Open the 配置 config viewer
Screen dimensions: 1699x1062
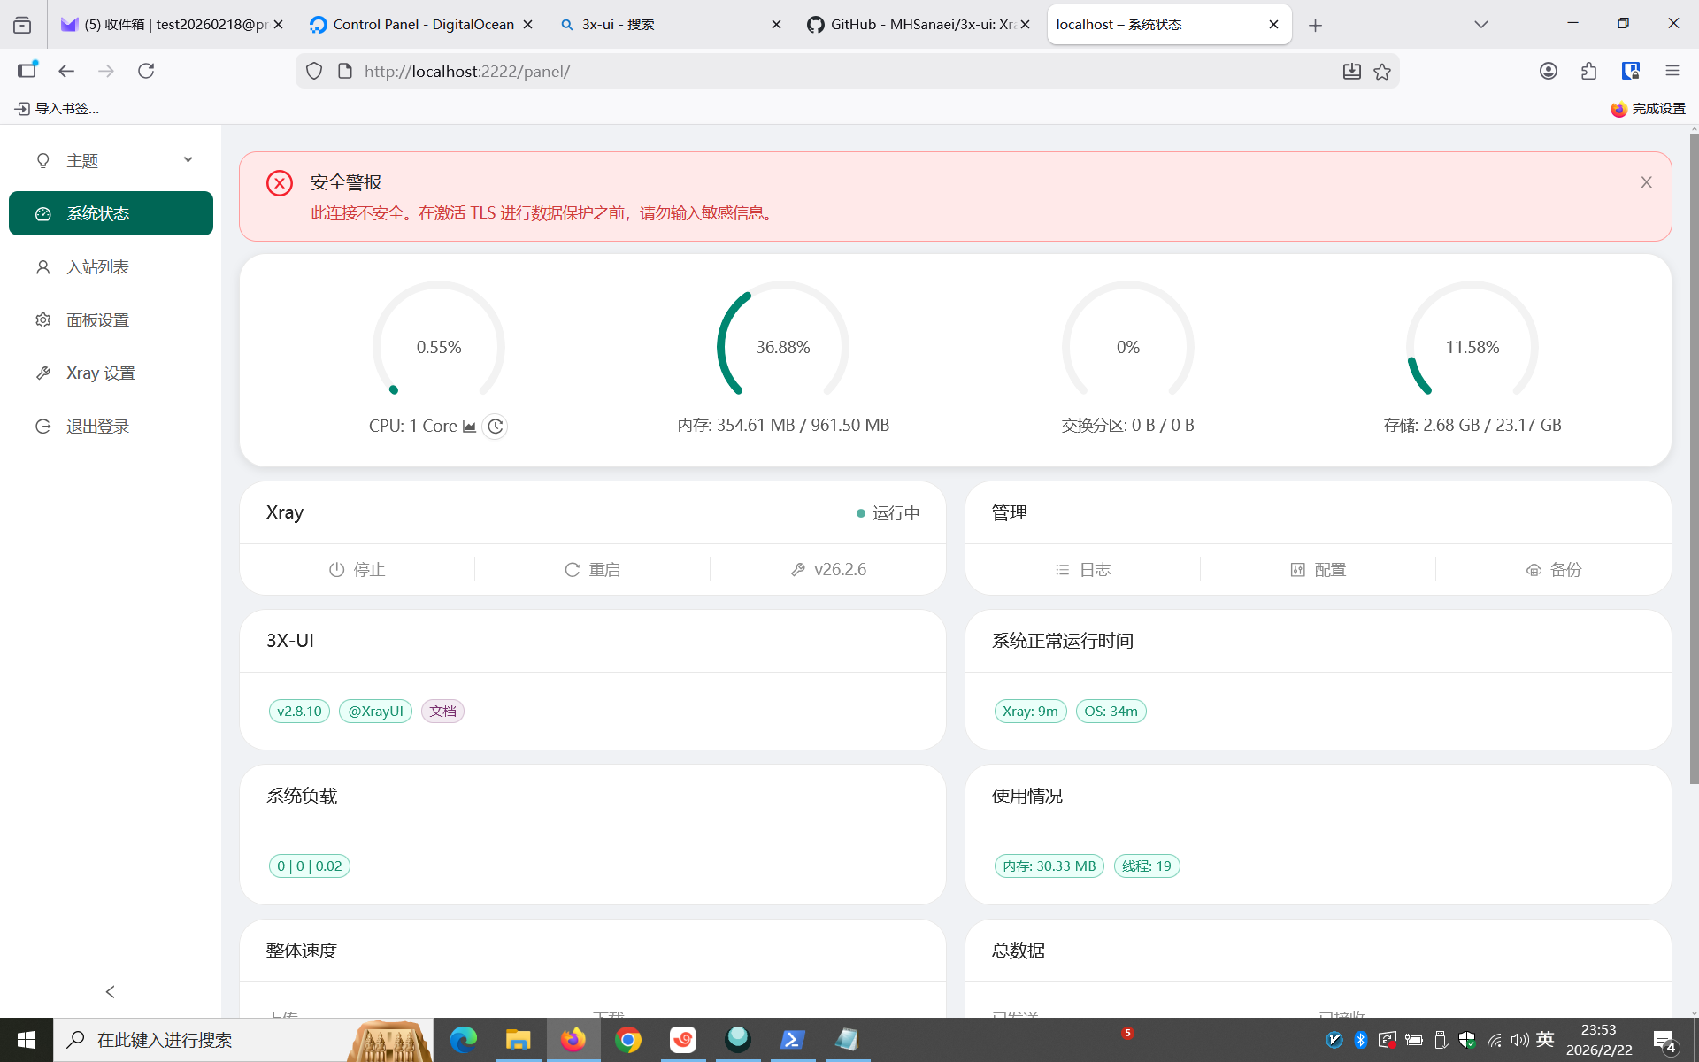1318,569
